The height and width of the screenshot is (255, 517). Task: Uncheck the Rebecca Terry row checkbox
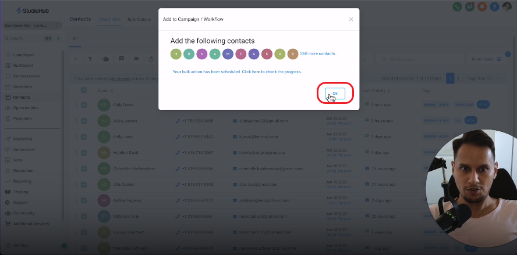pos(84,217)
